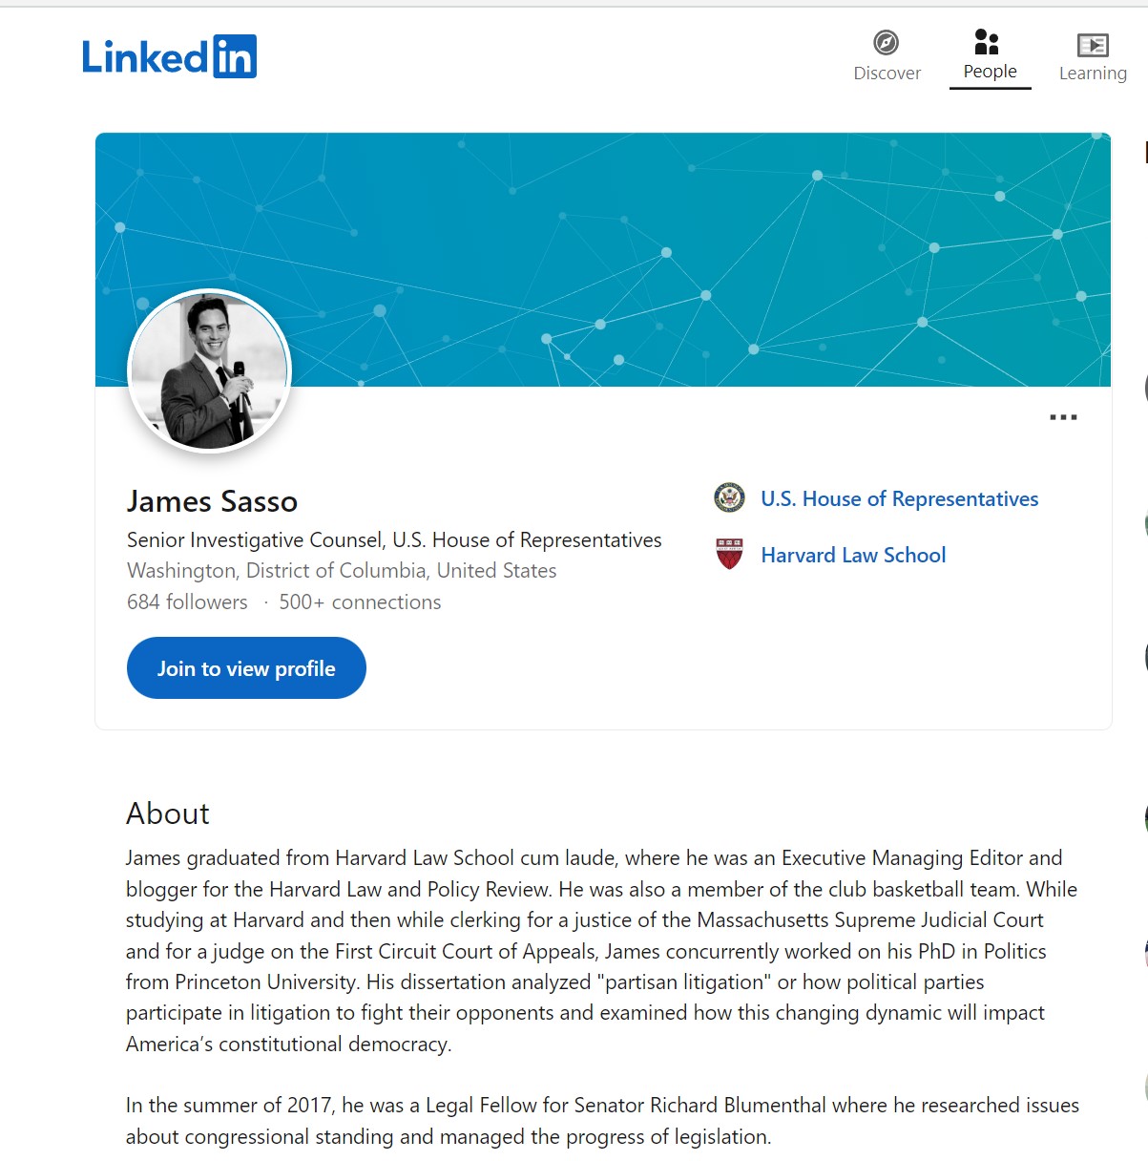1148x1161 pixels.
Task: Click the Discover compass icon
Action: (887, 43)
